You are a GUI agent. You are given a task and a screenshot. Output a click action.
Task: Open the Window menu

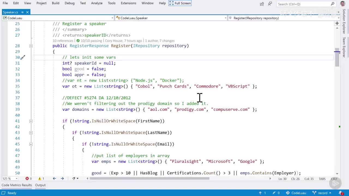(x=148, y=3)
